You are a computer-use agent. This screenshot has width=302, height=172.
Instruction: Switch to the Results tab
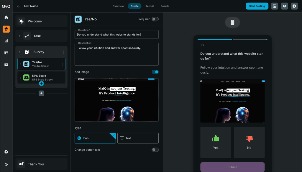tap(165, 6)
